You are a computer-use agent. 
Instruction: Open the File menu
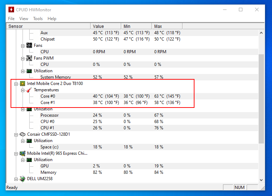[11, 19]
